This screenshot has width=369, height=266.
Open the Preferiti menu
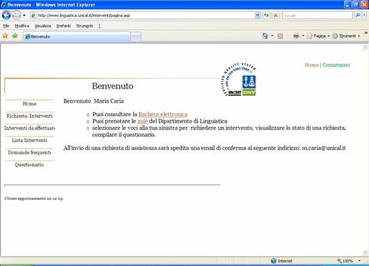64,26
